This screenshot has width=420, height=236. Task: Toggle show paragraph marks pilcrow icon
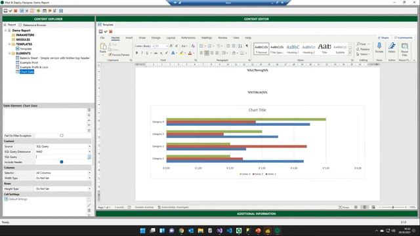tap(247, 46)
